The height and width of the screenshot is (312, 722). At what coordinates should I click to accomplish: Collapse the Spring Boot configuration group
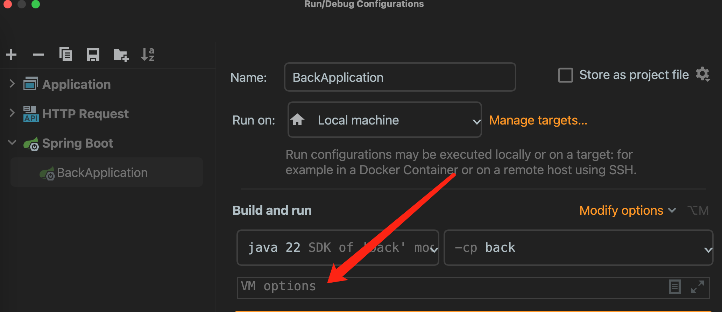pos(12,143)
